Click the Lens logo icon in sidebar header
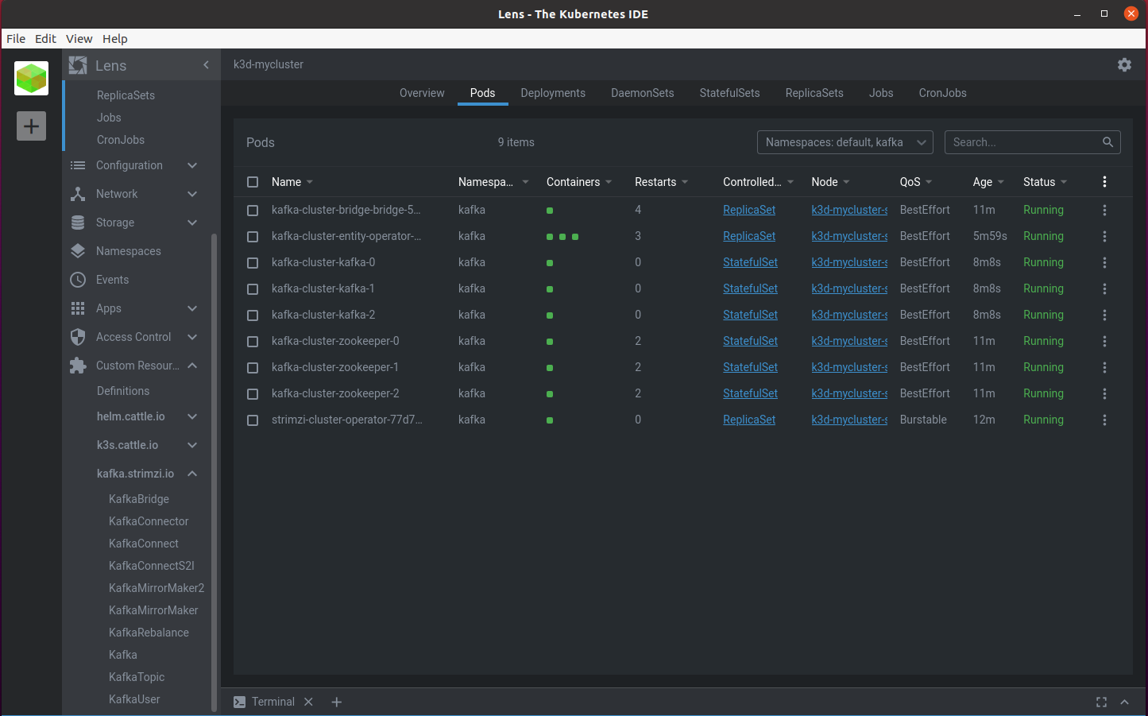 tap(78, 65)
